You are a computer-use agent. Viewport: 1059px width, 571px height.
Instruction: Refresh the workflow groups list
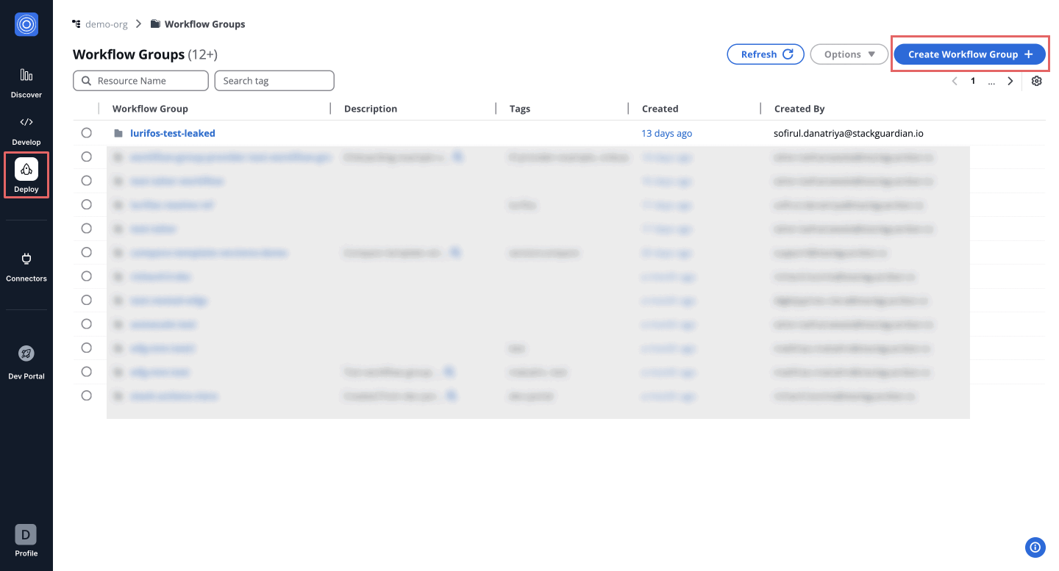(x=766, y=54)
